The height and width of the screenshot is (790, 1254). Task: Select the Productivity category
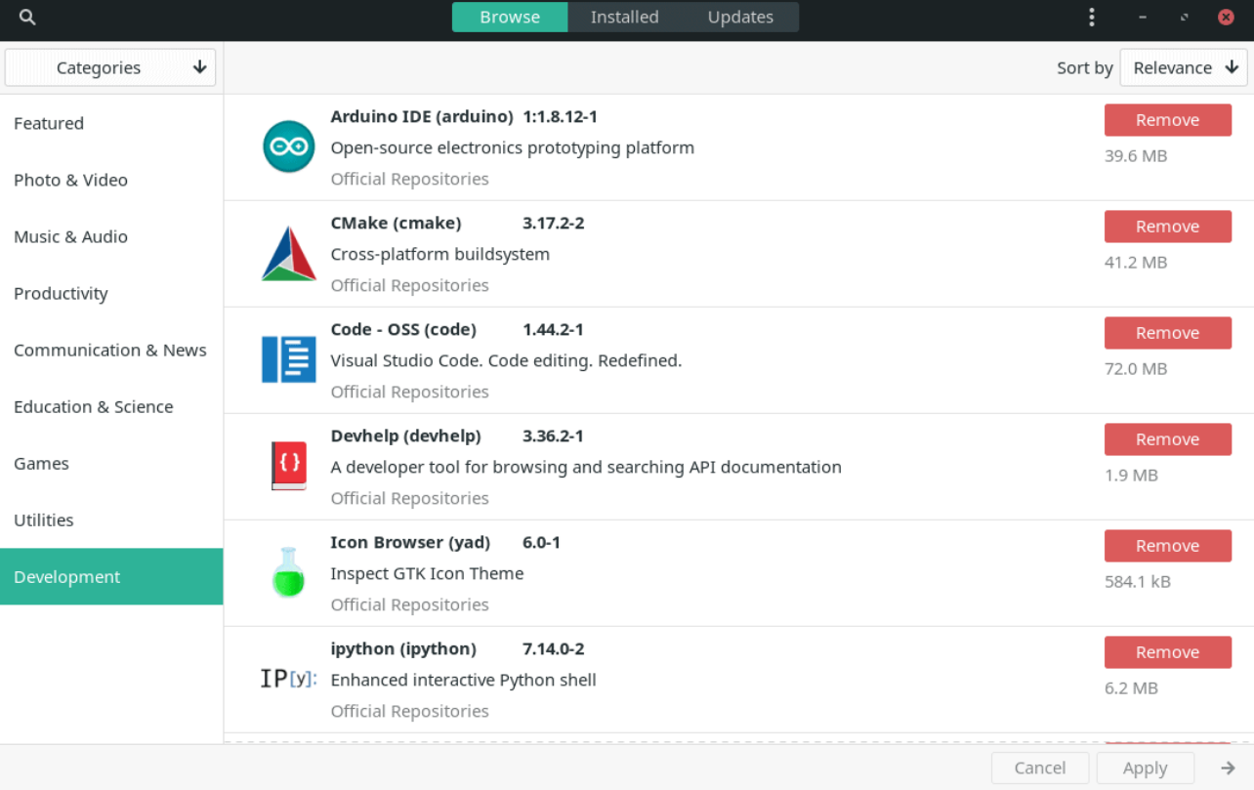click(x=111, y=293)
